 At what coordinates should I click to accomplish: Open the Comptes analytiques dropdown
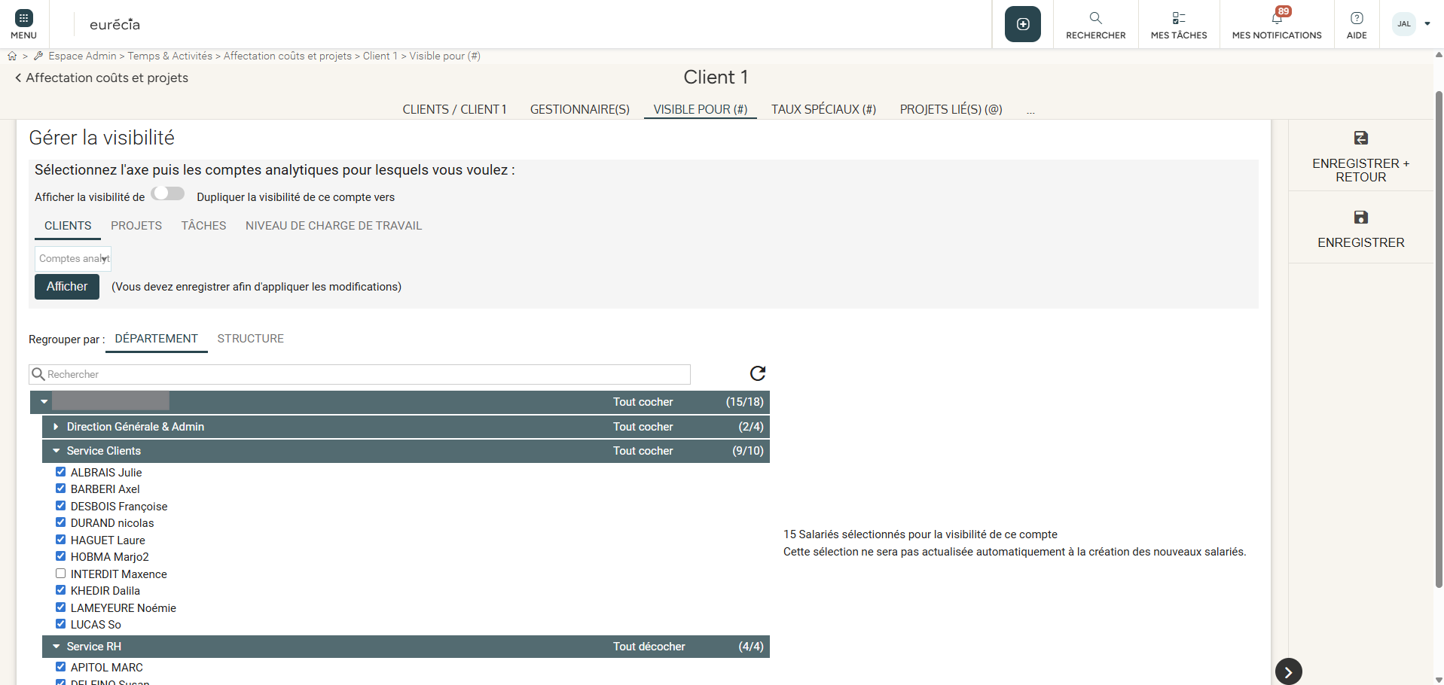[x=73, y=258]
